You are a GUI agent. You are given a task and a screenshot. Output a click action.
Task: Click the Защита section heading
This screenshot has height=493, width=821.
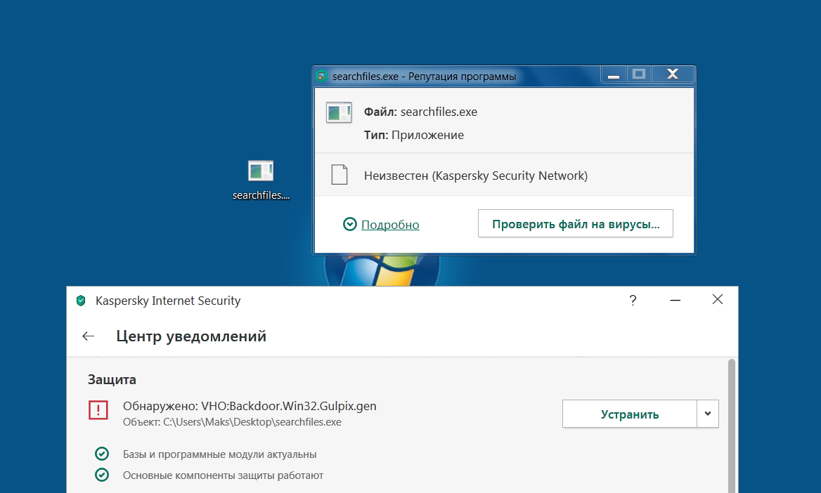112,379
